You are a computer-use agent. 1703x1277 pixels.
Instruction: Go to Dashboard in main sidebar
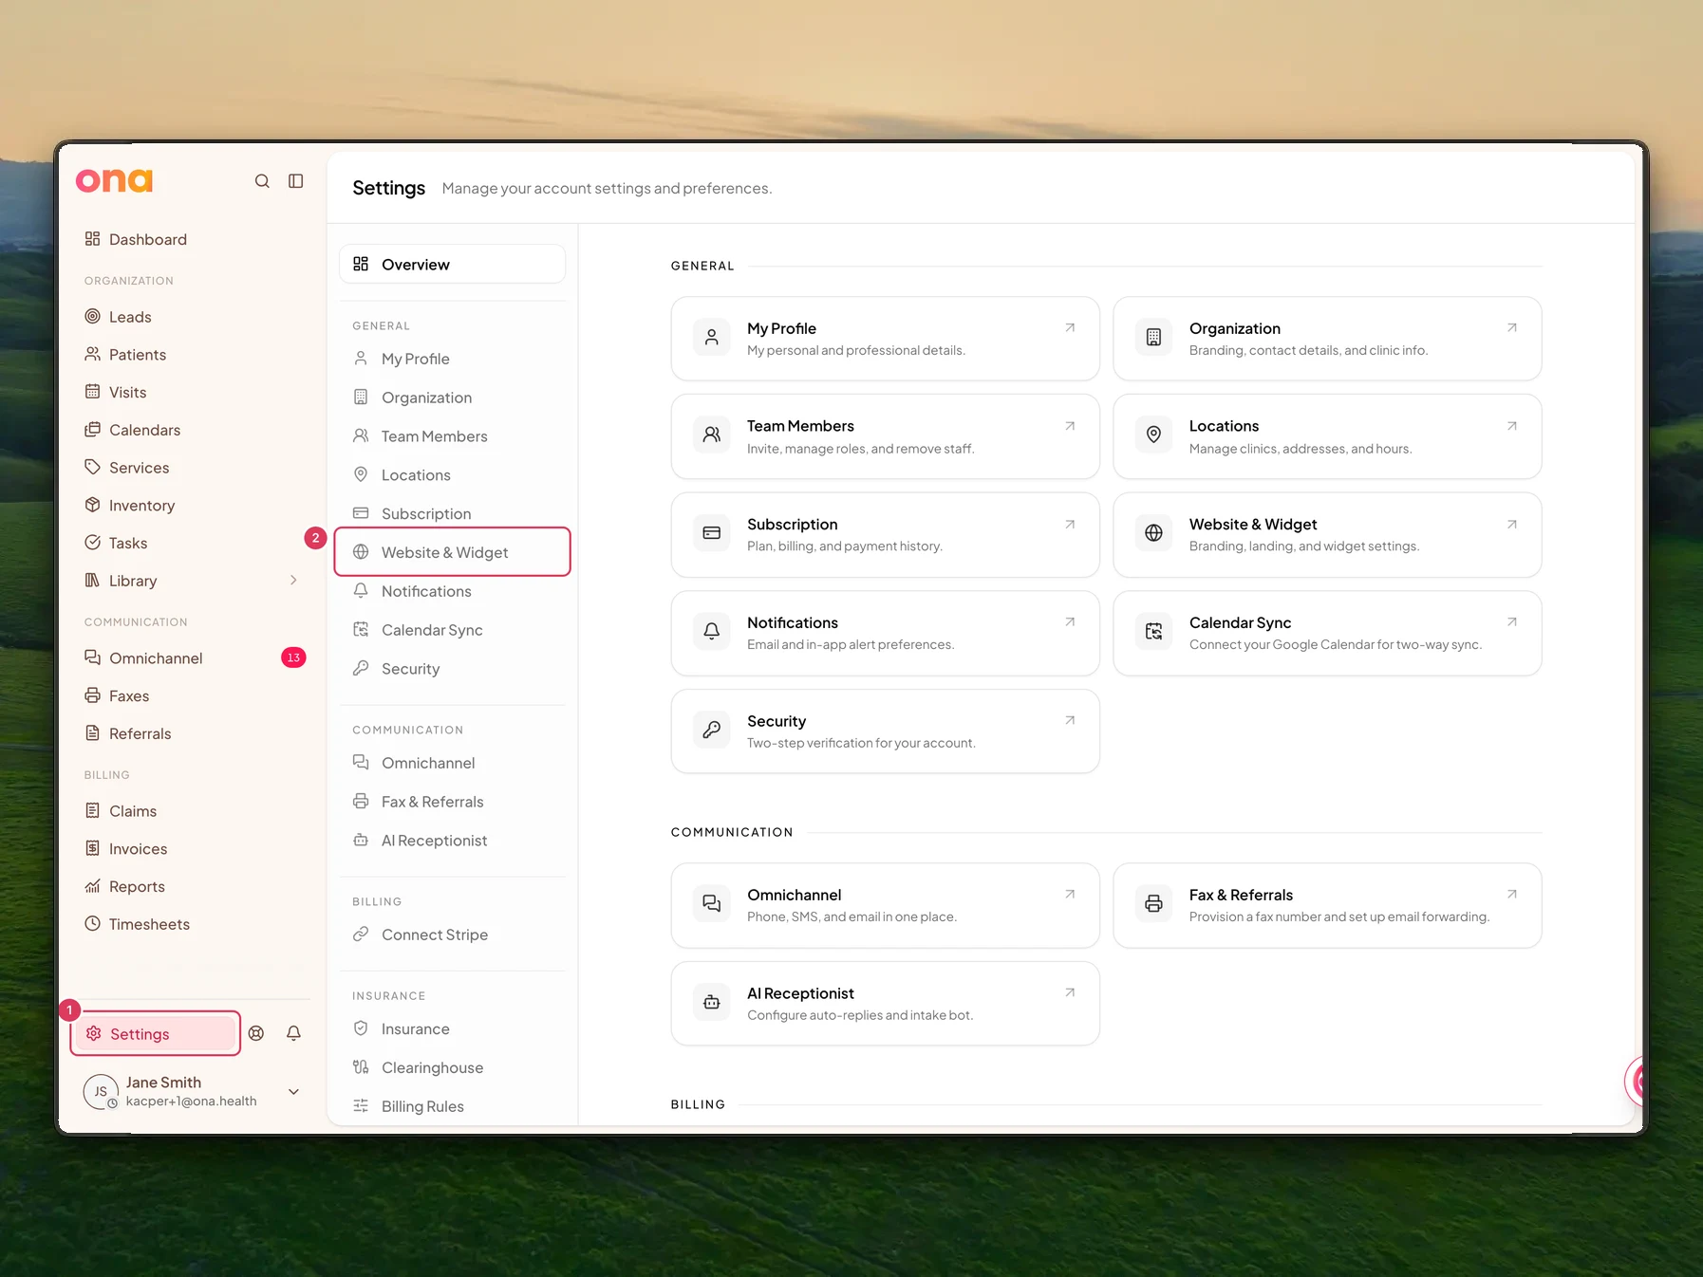tap(193, 239)
